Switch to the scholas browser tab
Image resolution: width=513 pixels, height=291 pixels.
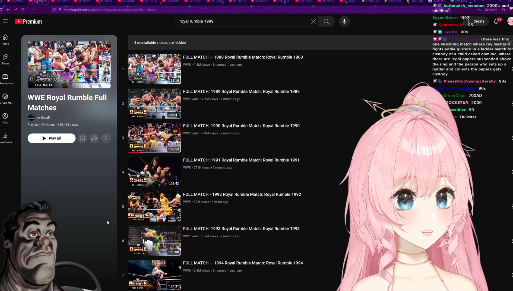[x=127, y=1]
